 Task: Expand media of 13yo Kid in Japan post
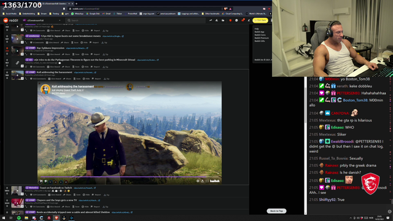coord(26,42)
